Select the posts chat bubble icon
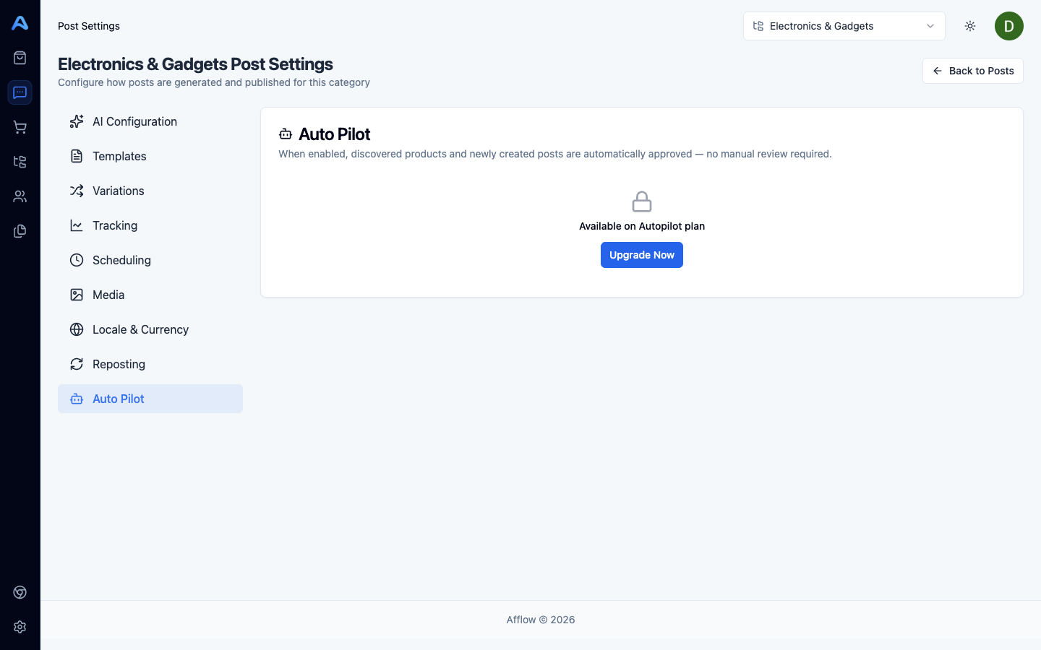 tap(20, 92)
